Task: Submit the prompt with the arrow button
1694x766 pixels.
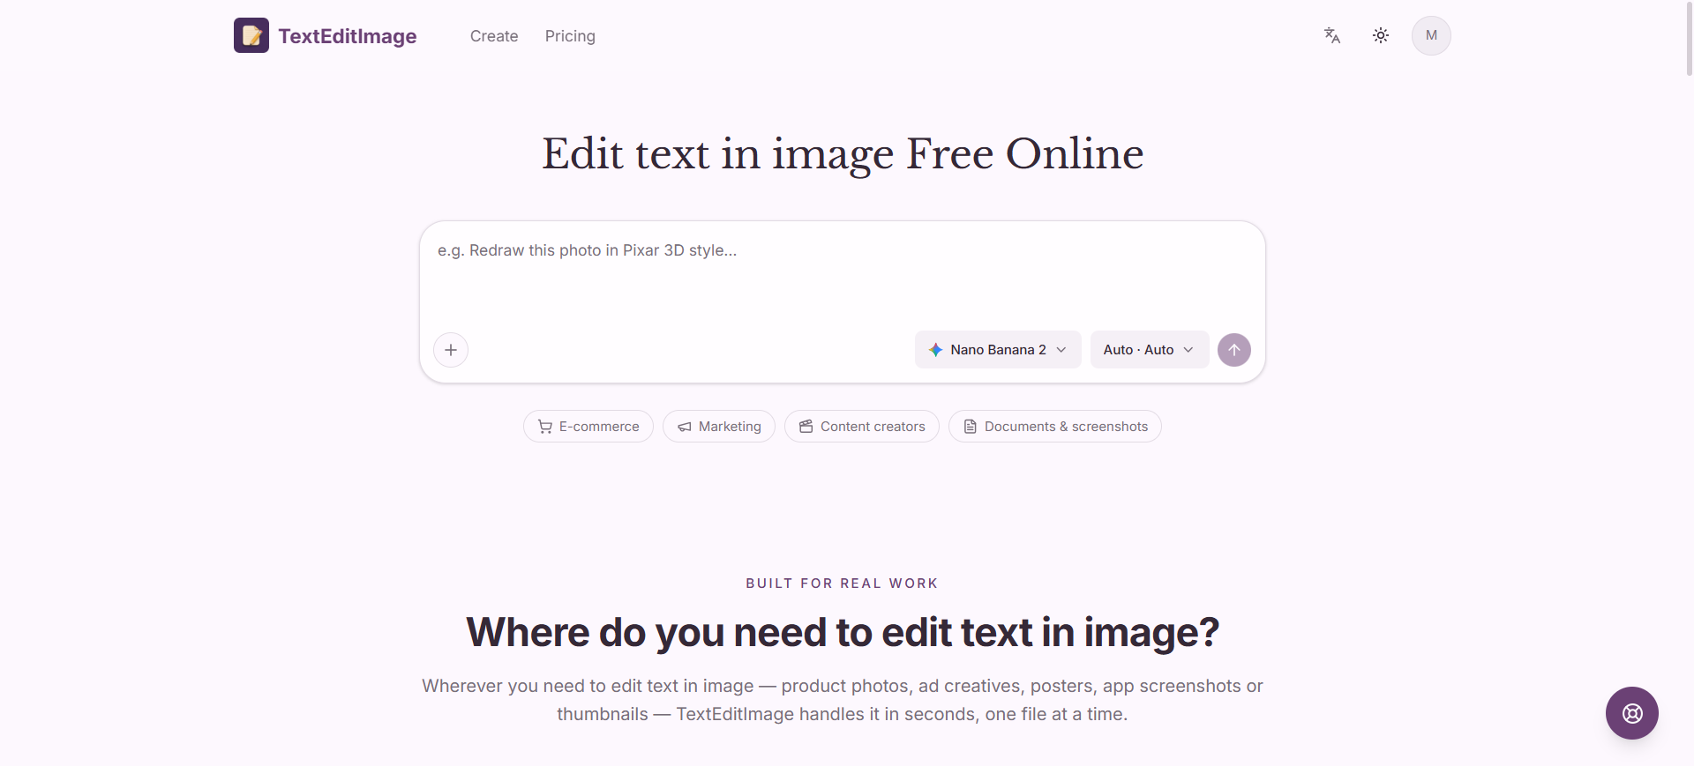Action: click(x=1234, y=350)
